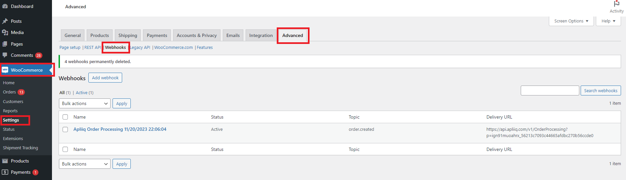Click into the webhooks search field

[550, 90]
